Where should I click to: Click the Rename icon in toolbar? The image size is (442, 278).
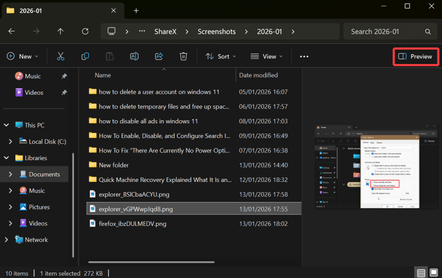point(134,56)
